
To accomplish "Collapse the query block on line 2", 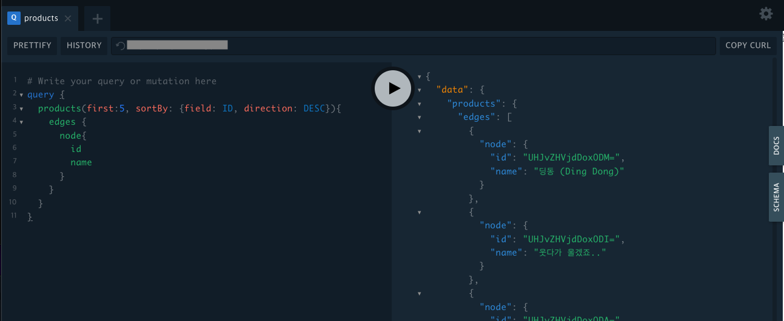I will click(x=21, y=95).
